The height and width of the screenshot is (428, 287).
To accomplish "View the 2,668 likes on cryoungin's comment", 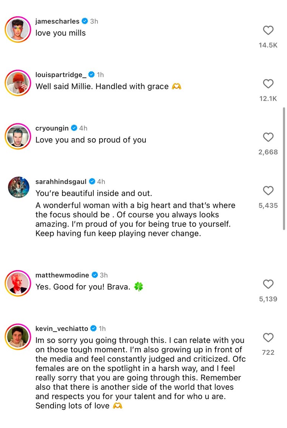I will pyautogui.click(x=268, y=152).
